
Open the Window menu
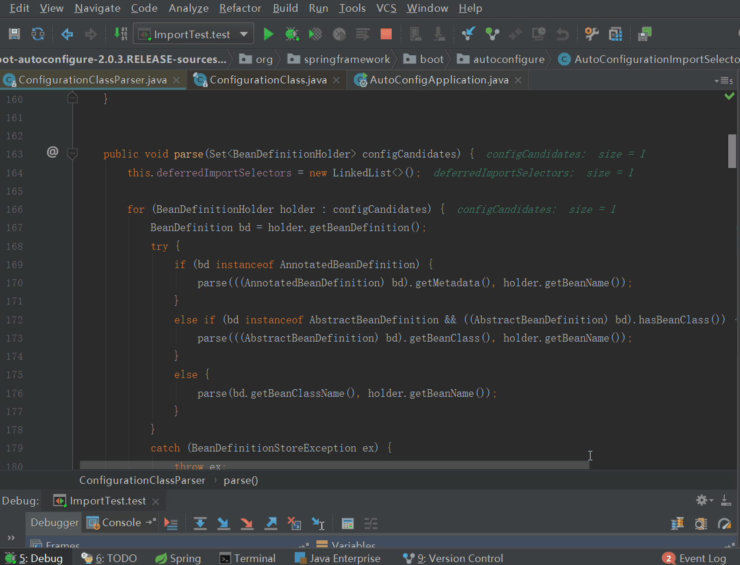pos(428,8)
